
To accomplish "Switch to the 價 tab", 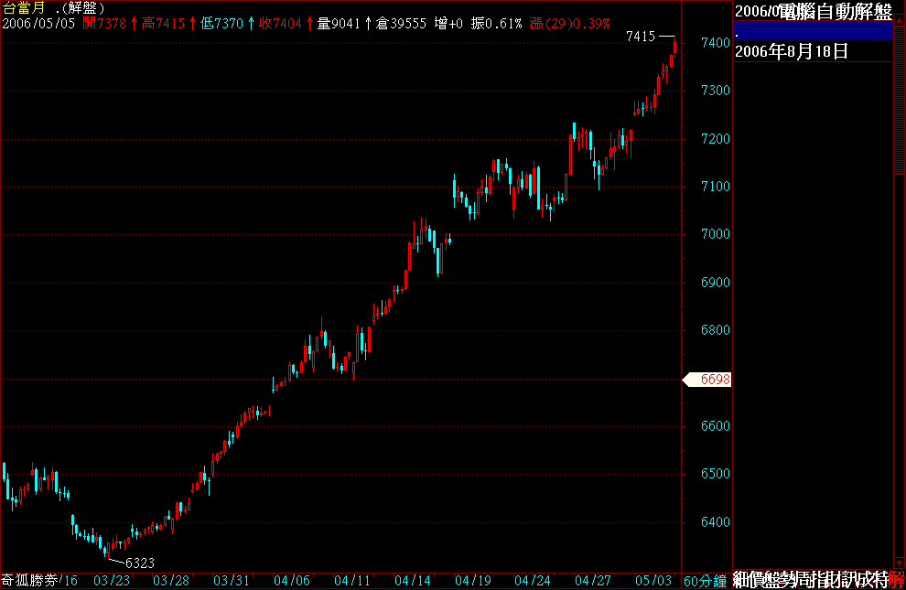I will (x=756, y=580).
